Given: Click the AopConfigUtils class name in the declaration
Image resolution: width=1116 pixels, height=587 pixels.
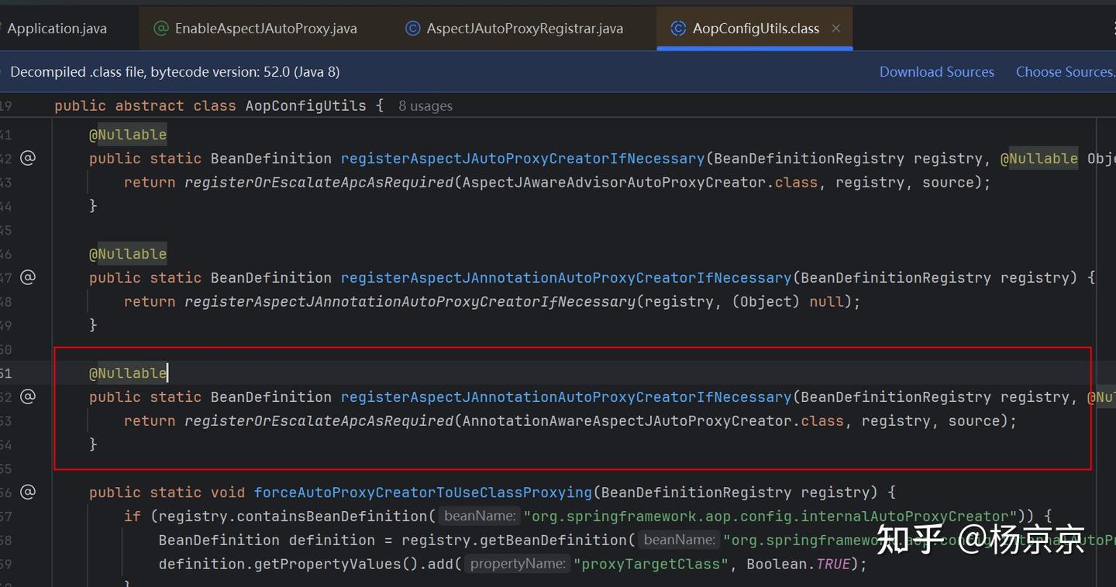Looking at the screenshot, I should [x=305, y=105].
